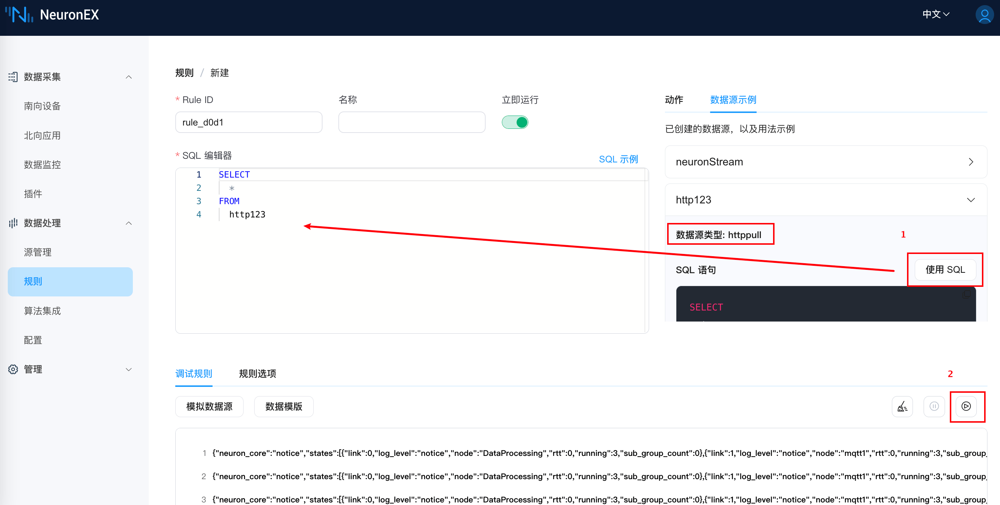Open 源管理 in the sidebar

[38, 252]
